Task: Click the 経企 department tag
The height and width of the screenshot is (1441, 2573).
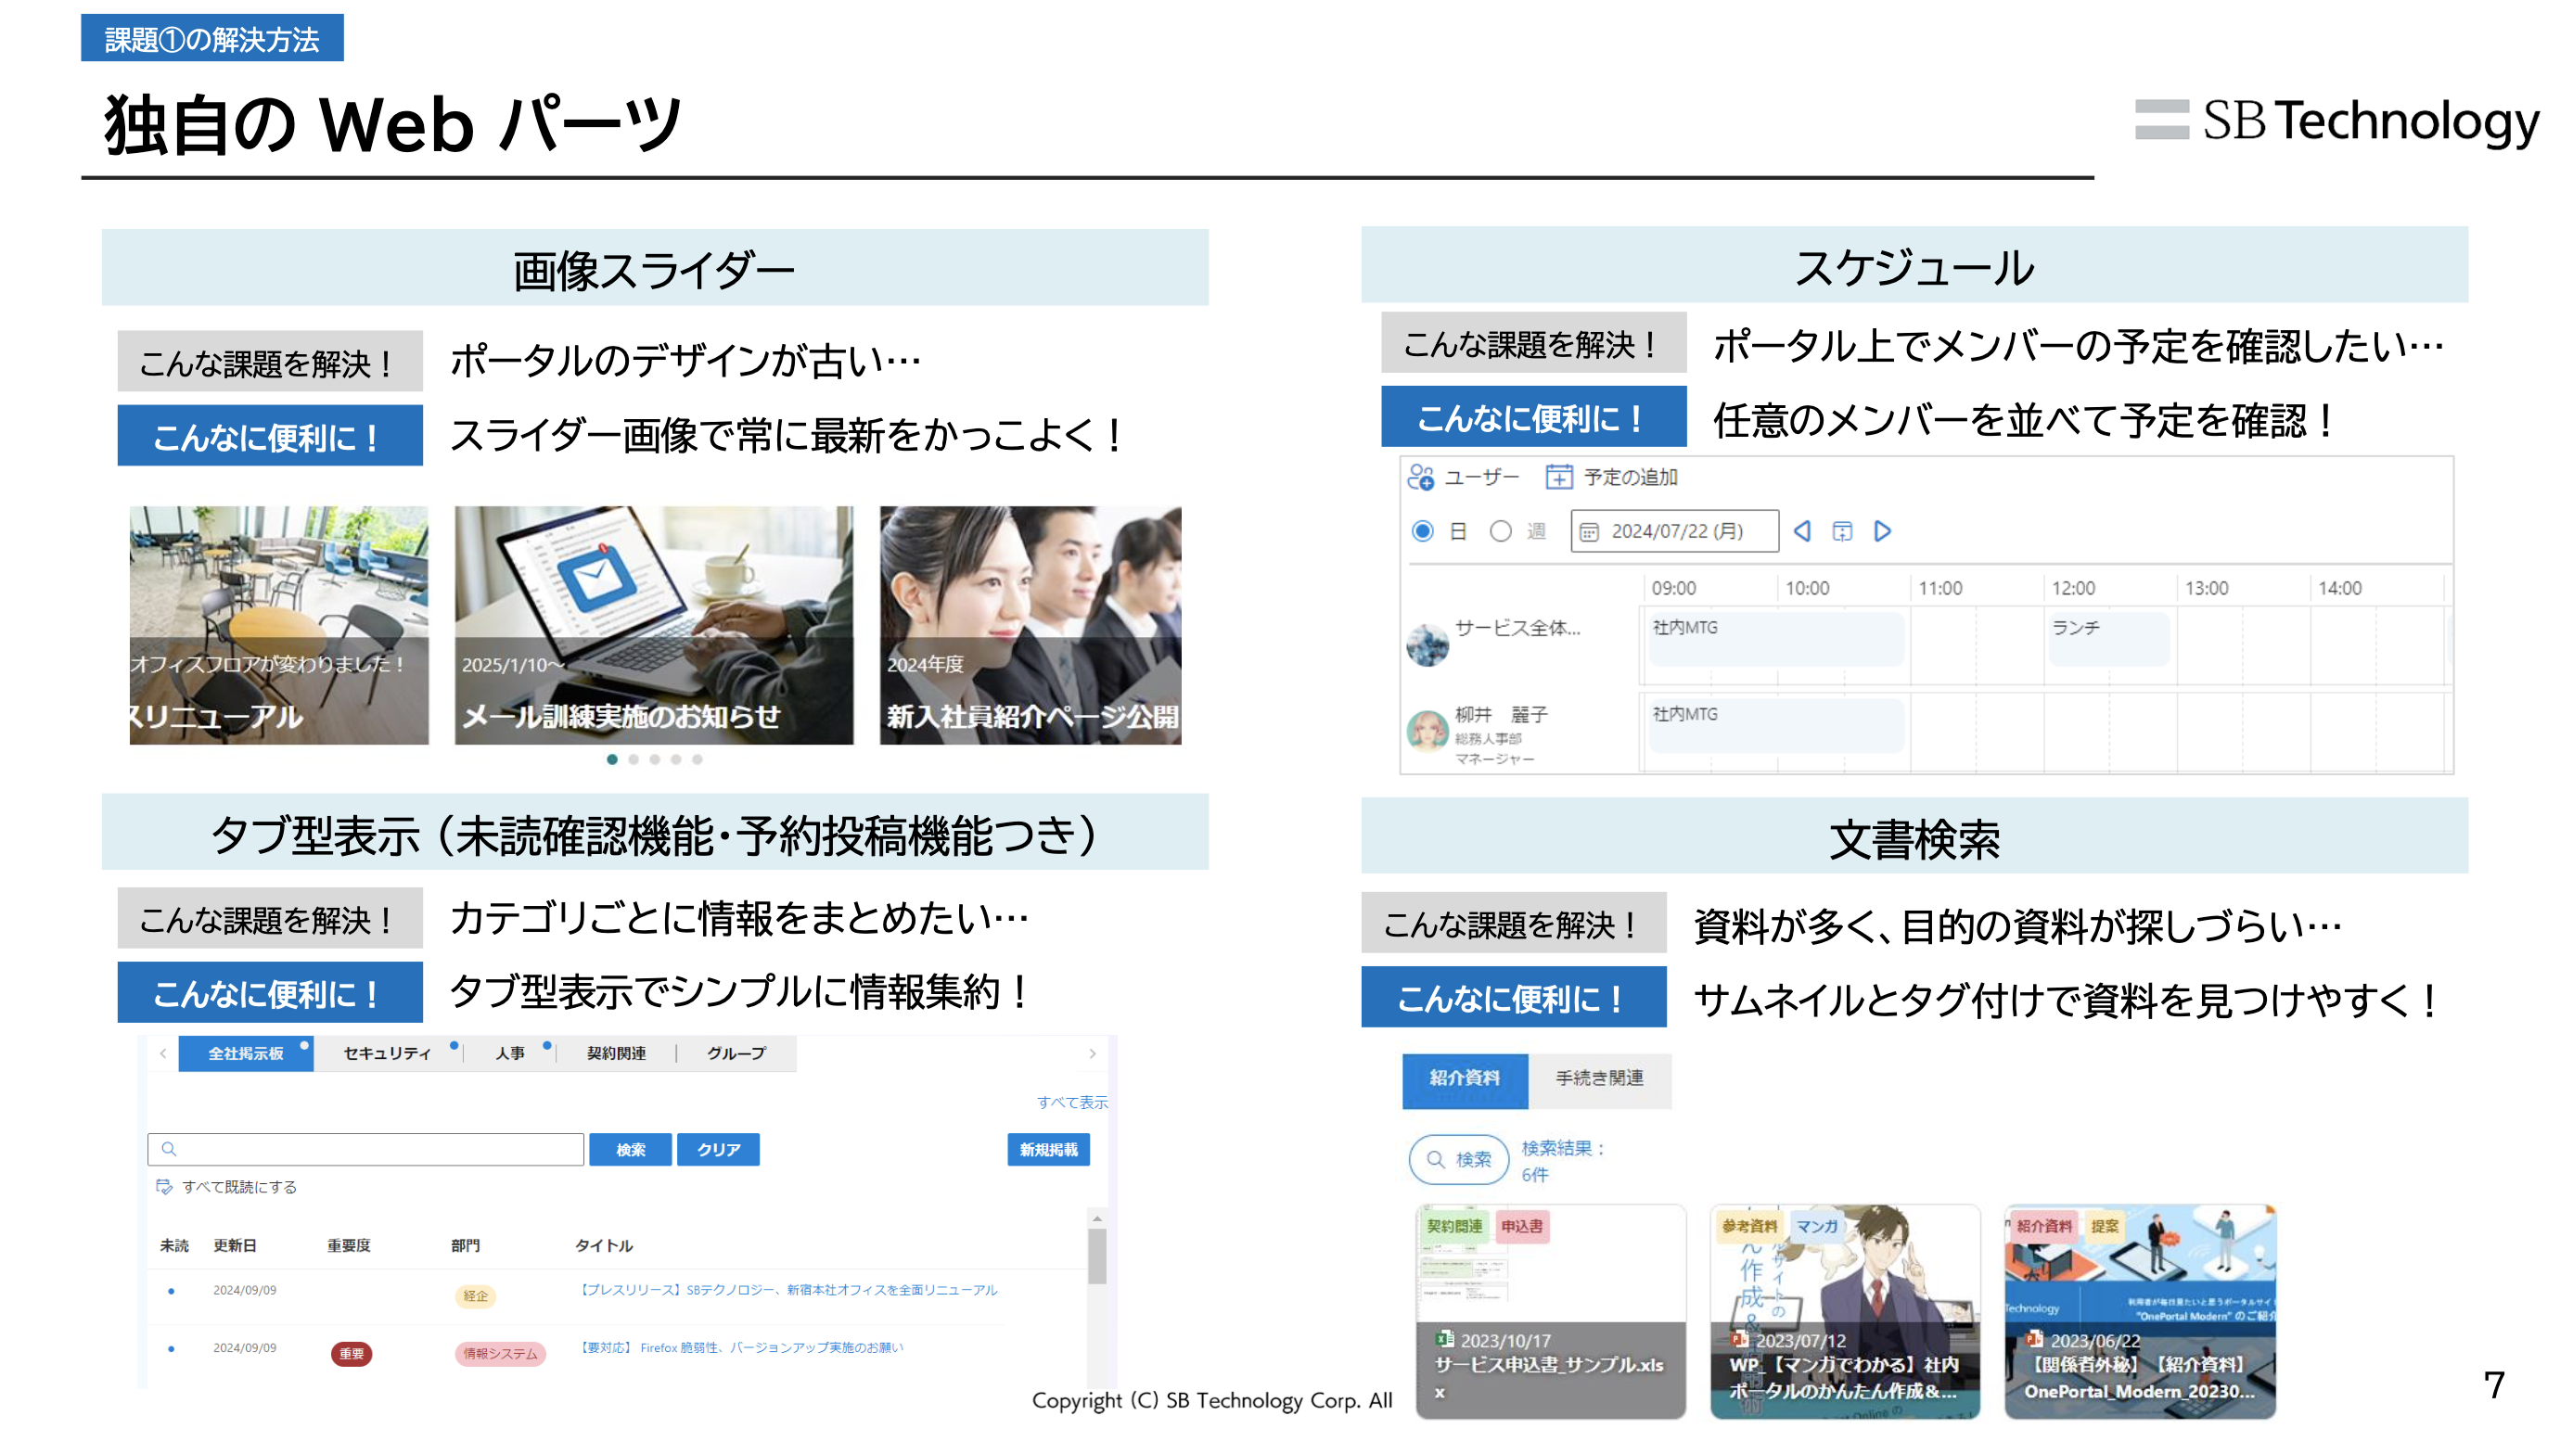Action: (476, 1296)
